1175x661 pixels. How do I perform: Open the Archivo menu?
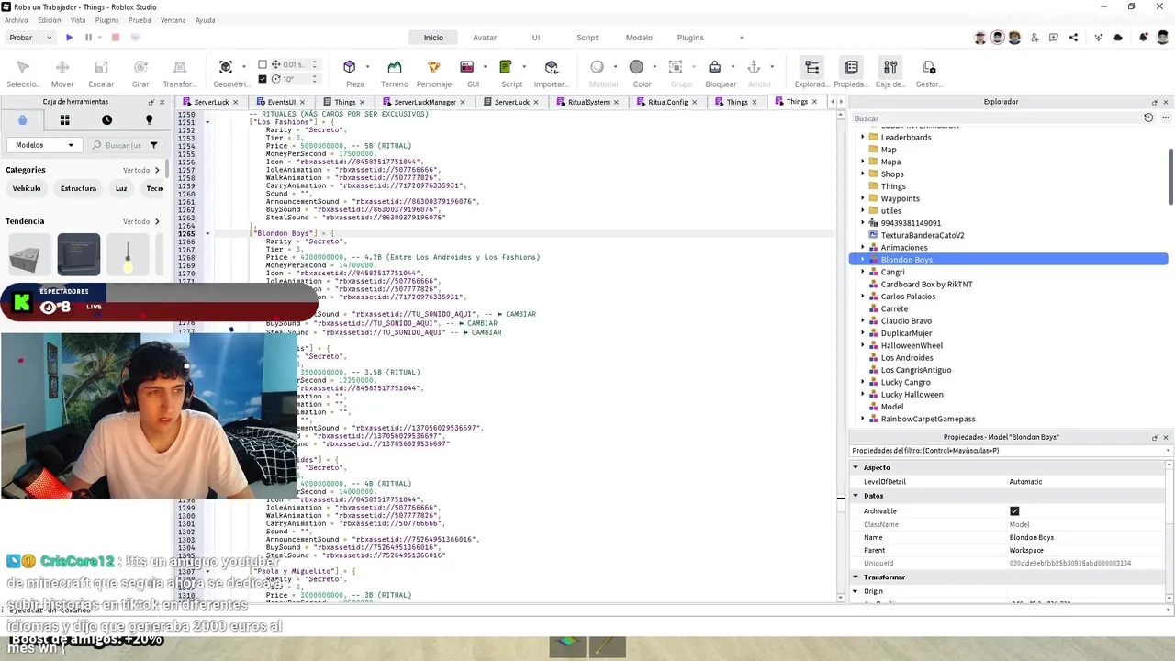click(16, 20)
